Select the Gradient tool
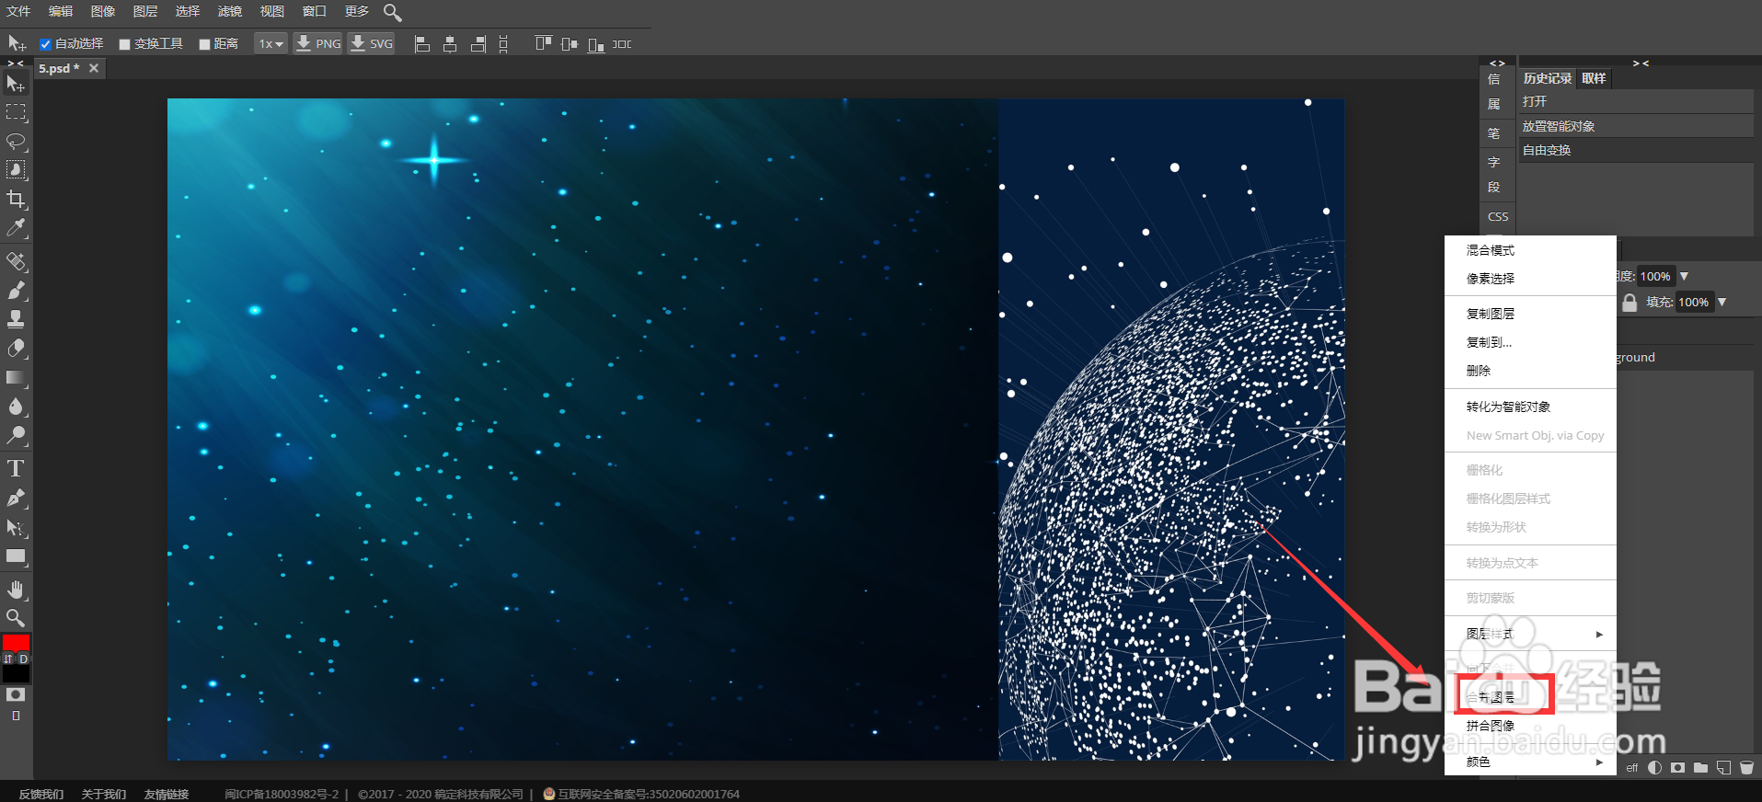 tap(16, 377)
